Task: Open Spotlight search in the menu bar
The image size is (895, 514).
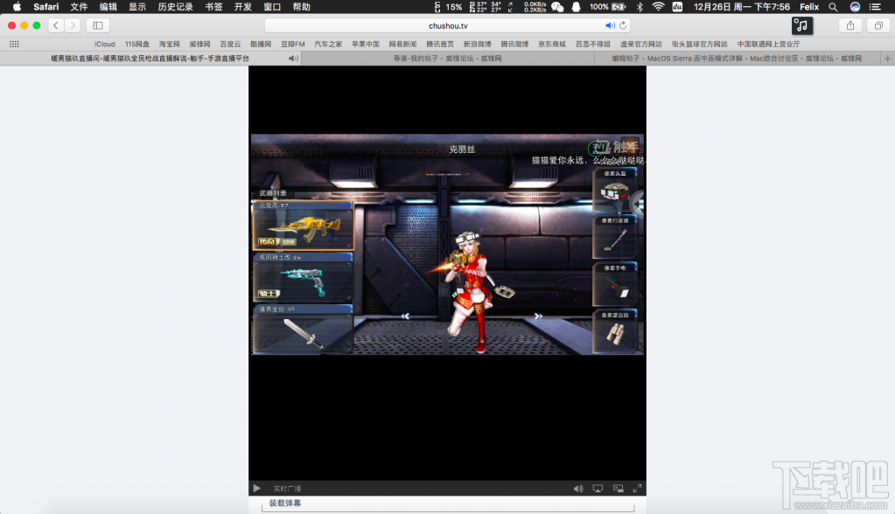Action: pos(833,6)
